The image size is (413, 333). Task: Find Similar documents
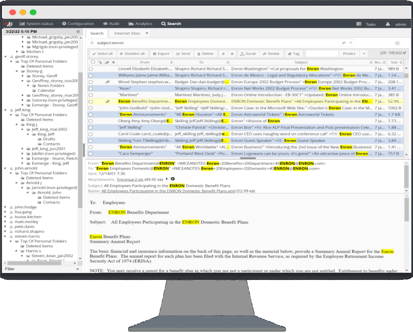pos(271,54)
